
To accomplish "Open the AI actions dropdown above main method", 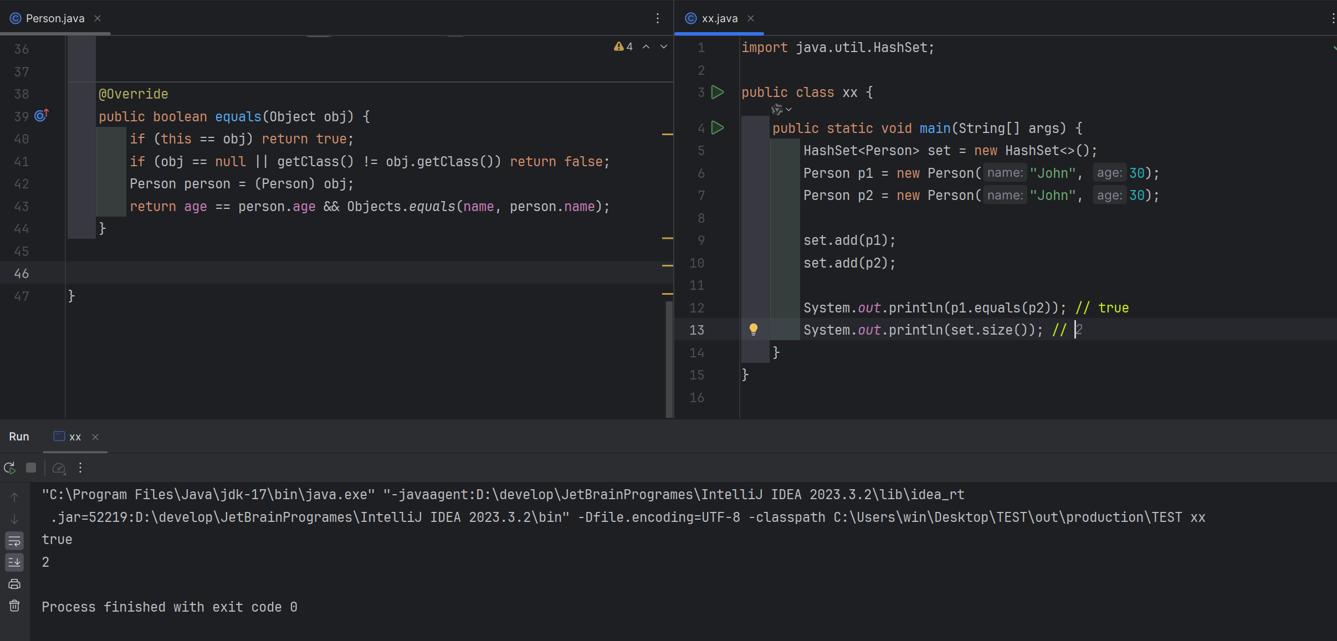I will [x=781, y=110].
